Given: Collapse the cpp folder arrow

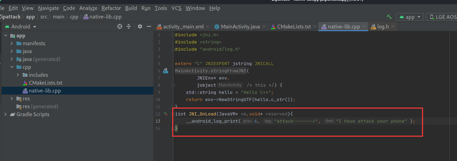Looking at the screenshot, I should [x=12, y=67].
